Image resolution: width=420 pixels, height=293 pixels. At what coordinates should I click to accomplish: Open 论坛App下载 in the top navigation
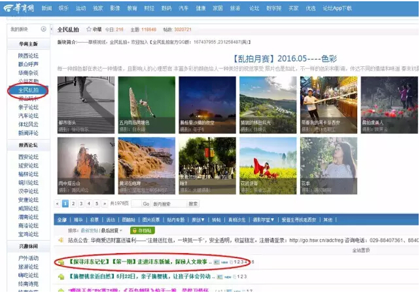[x=338, y=9]
